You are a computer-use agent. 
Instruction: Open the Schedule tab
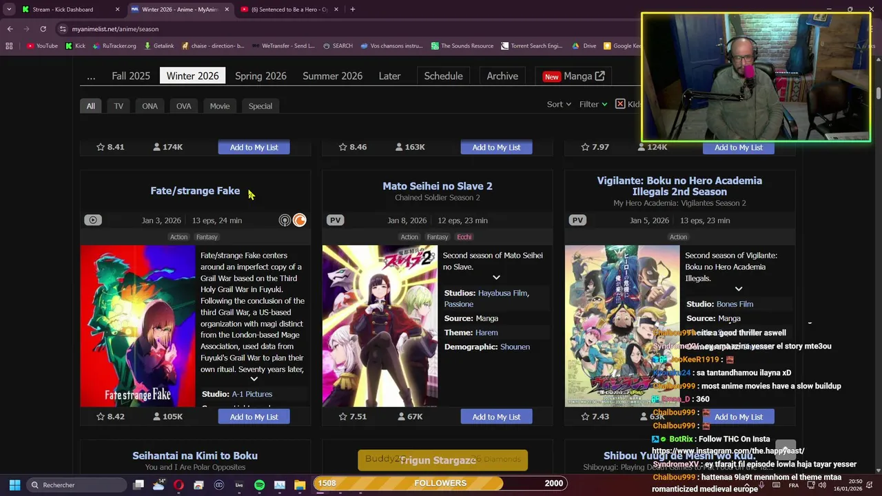(x=443, y=76)
